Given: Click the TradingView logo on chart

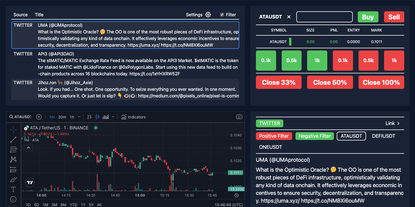Looking at the screenshot, I should point(30,182).
